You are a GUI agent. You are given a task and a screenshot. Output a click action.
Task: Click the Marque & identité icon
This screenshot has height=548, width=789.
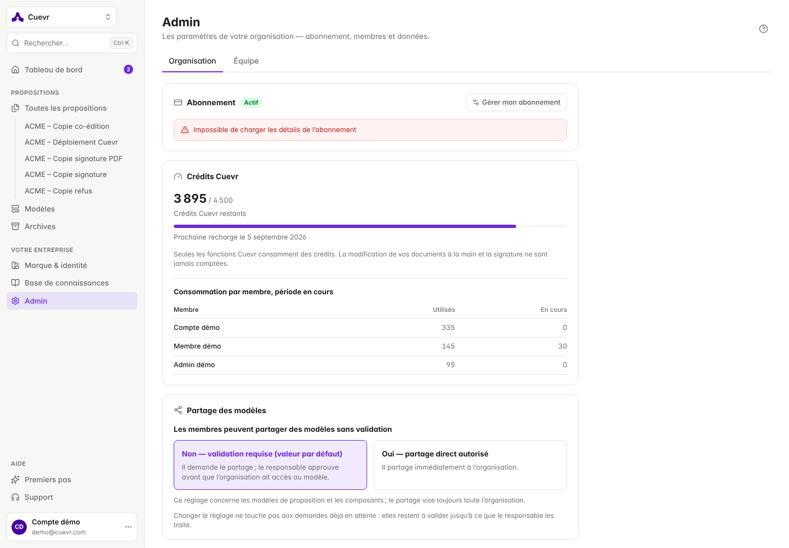(15, 265)
